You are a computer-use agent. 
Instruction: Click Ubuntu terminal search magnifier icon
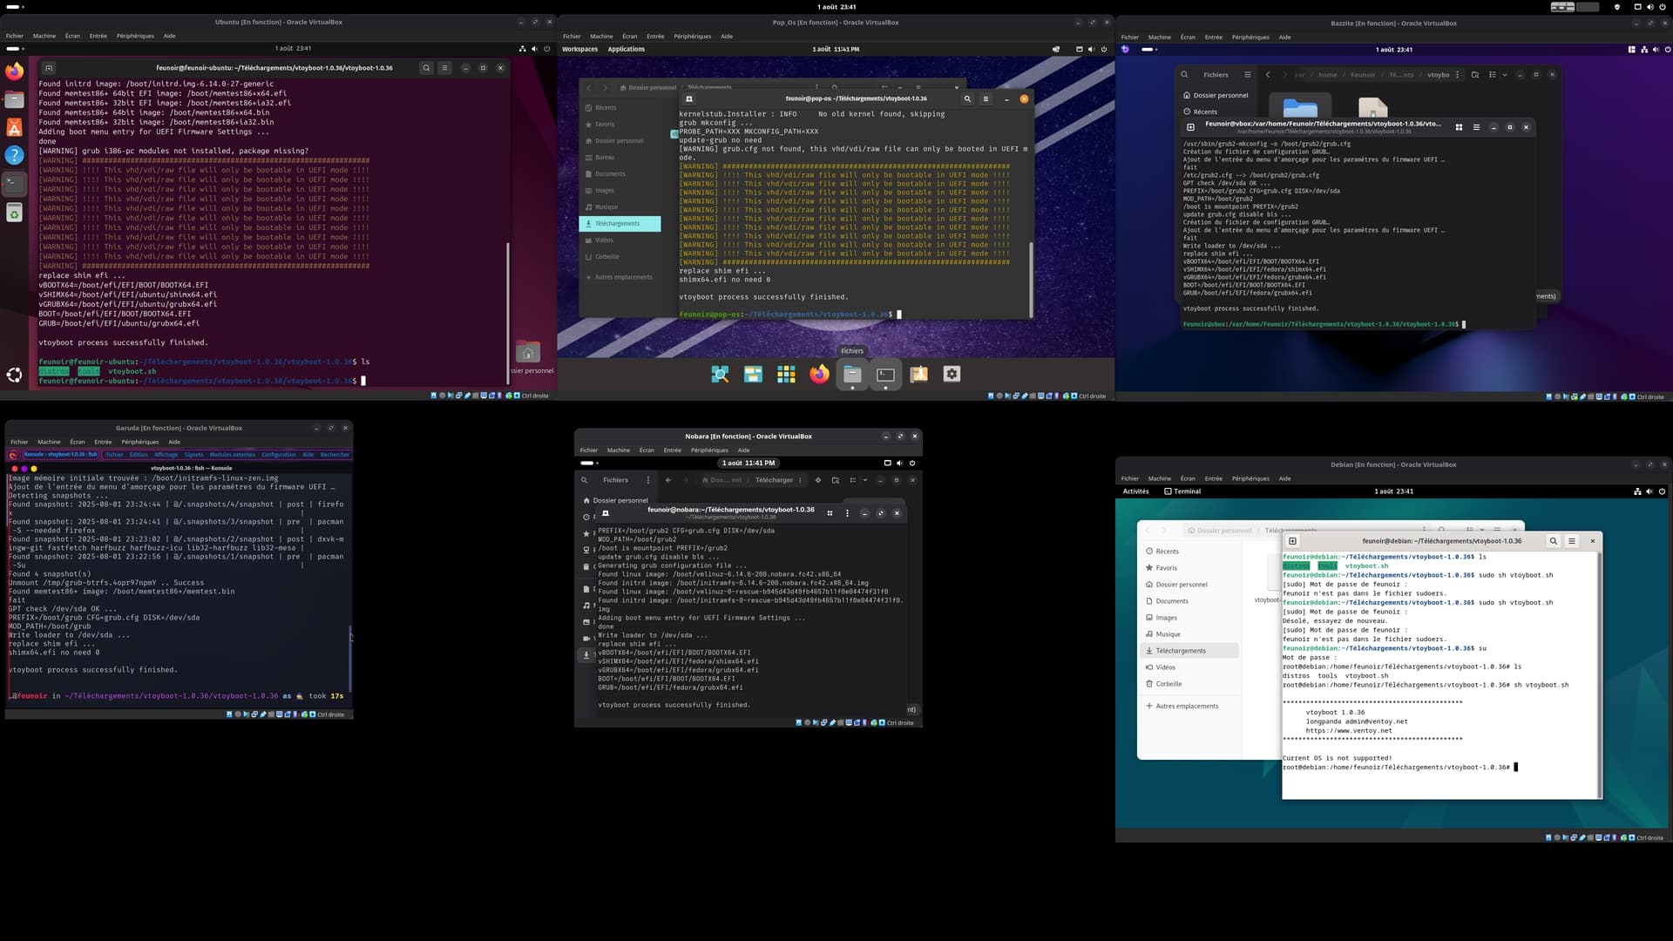pyautogui.click(x=426, y=68)
